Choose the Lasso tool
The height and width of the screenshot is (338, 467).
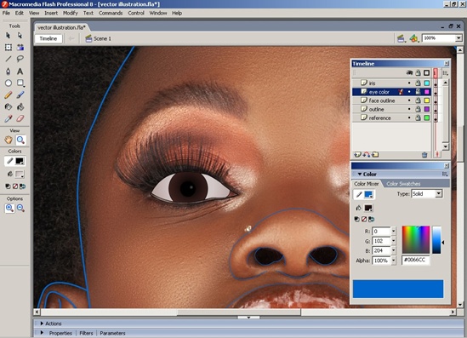pyautogui.click(x=20, y=59)
